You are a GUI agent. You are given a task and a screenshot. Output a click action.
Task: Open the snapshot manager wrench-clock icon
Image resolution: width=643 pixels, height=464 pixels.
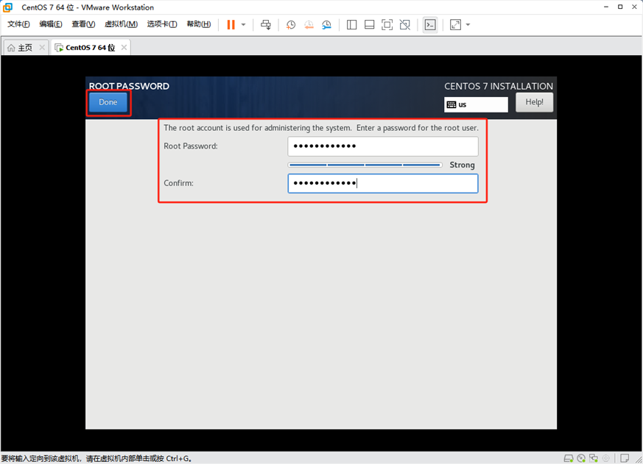pos(326,24)
